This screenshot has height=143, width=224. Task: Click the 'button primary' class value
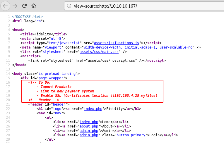(x=131, y=135)
